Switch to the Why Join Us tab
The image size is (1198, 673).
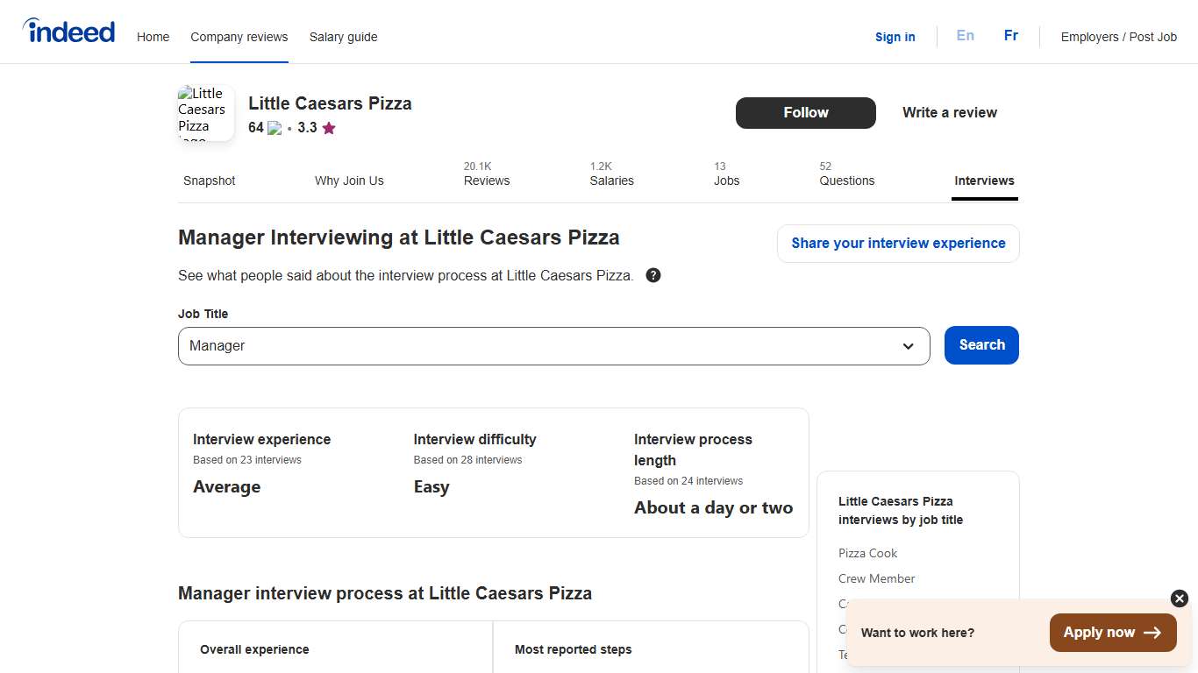coord(349,181)
